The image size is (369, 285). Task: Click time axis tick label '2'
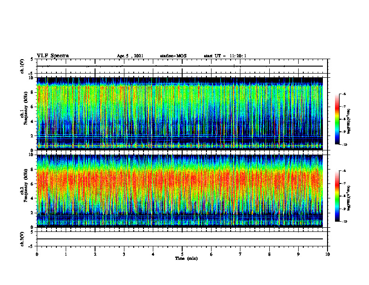(x=95, y=254)
